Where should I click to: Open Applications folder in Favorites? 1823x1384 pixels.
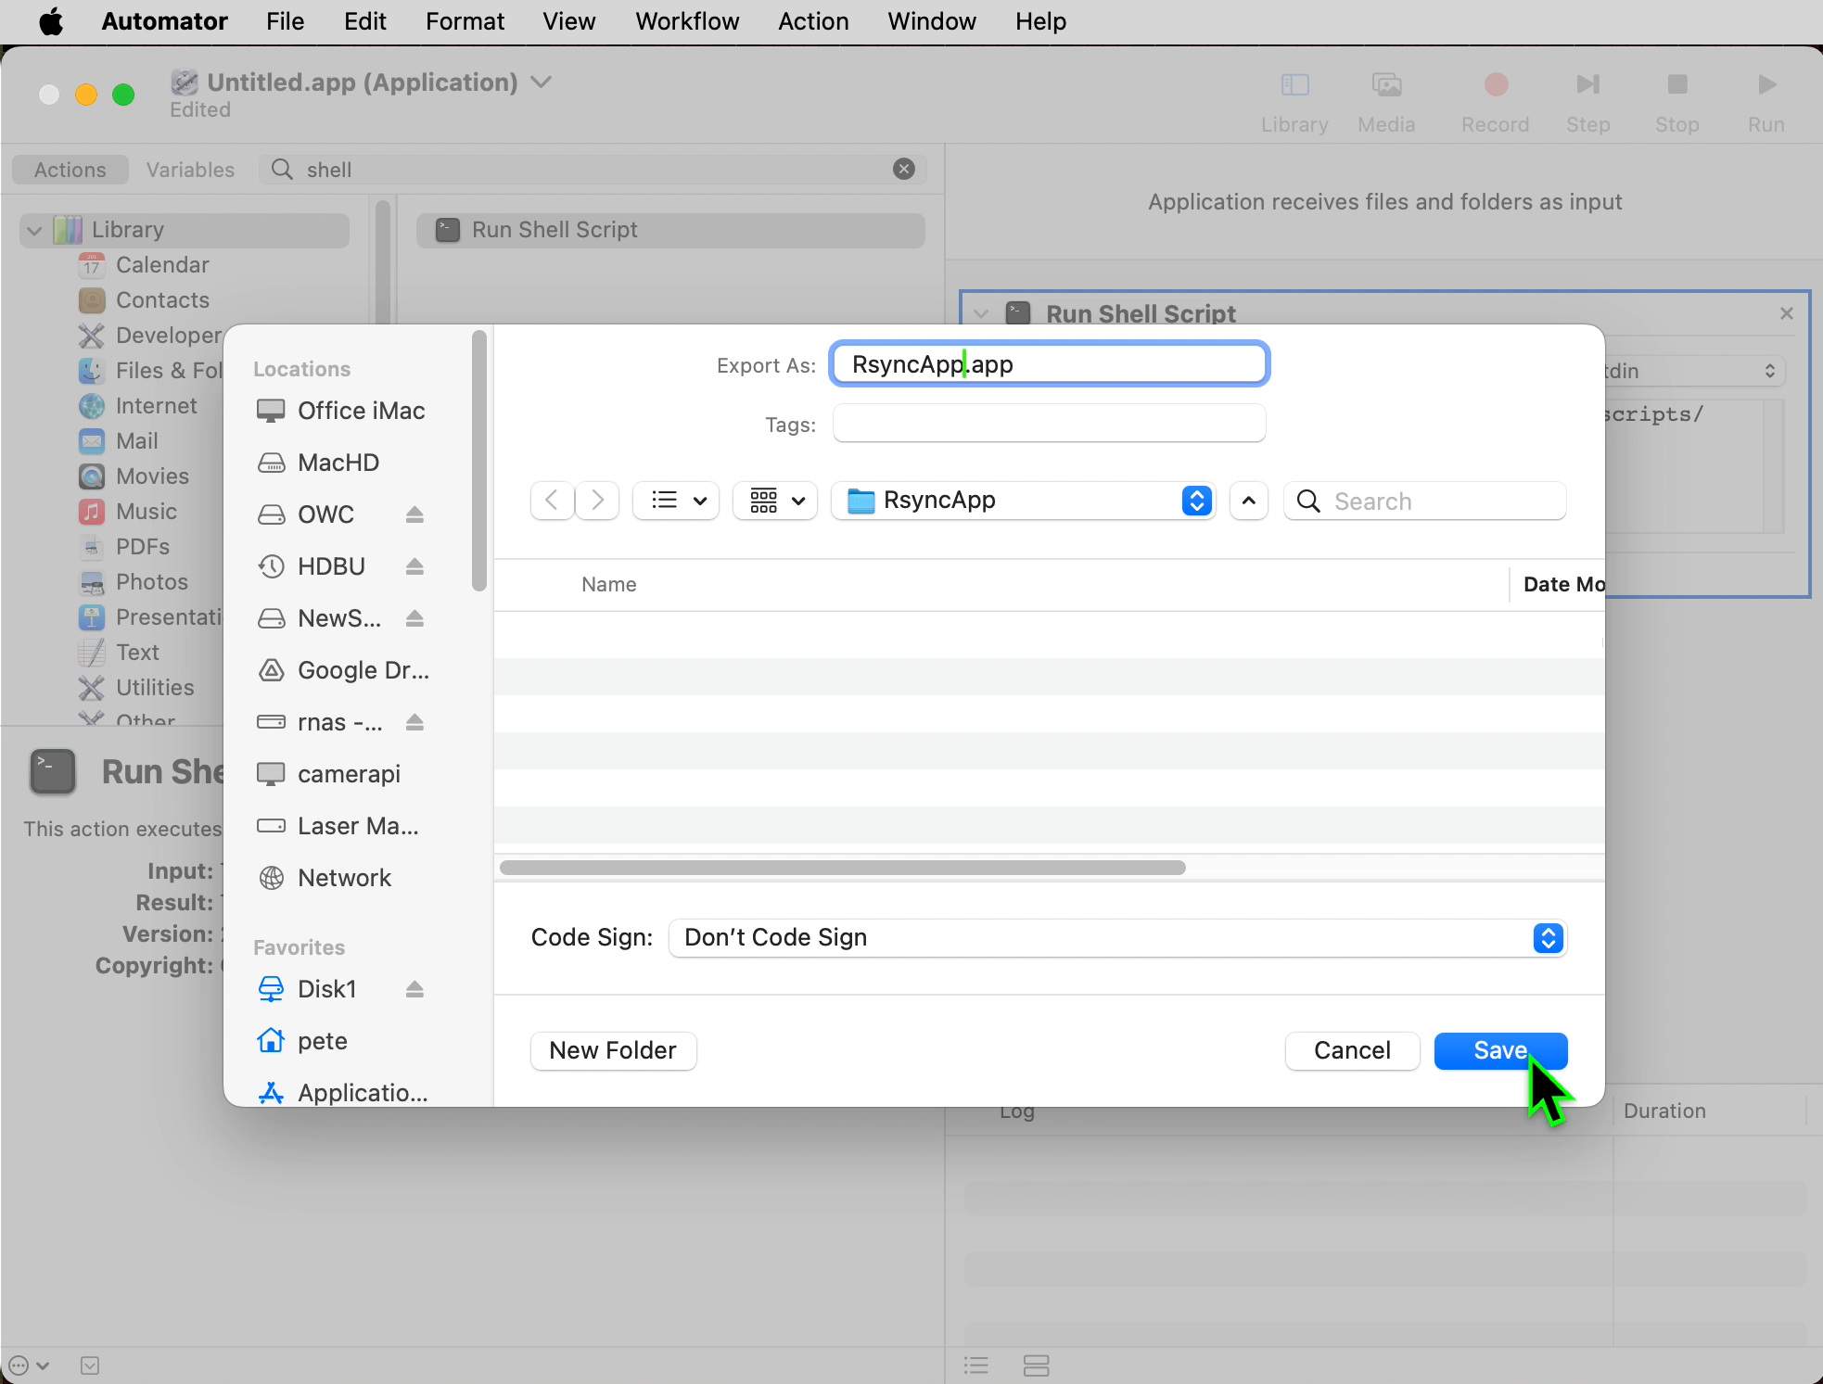341,1093
